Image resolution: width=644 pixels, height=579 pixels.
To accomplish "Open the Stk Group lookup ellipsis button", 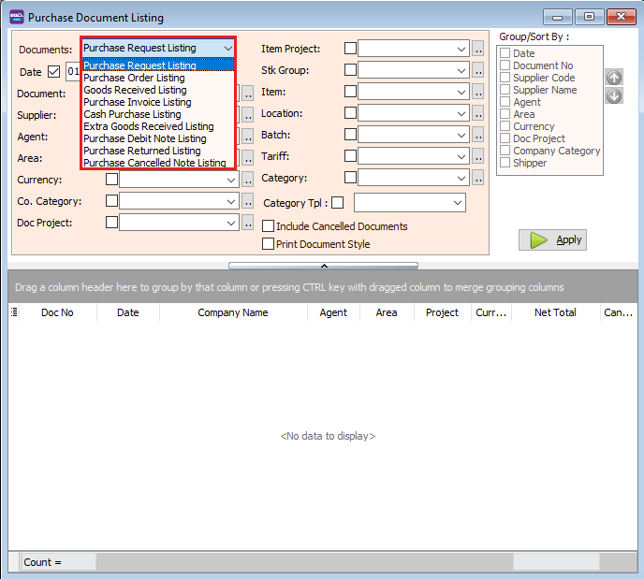I will [478, 70].
